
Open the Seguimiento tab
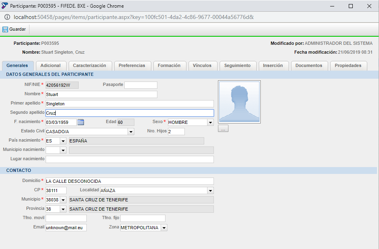[237, 65]
